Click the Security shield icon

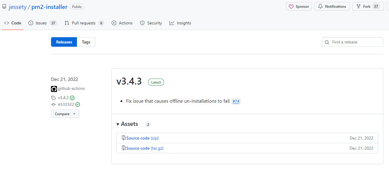[142, 23]
